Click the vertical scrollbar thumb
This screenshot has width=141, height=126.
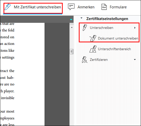pos(72,52)
